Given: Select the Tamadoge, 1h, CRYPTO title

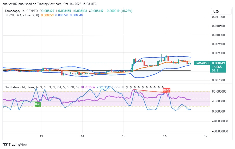Looking at the screenshot, I should [21, 11].
